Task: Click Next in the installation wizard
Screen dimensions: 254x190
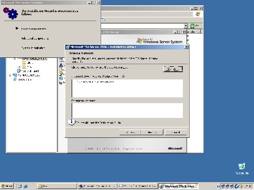Action: pos(152,132)
